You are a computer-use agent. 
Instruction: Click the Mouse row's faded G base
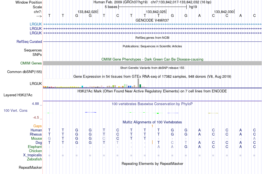[49, 139]
